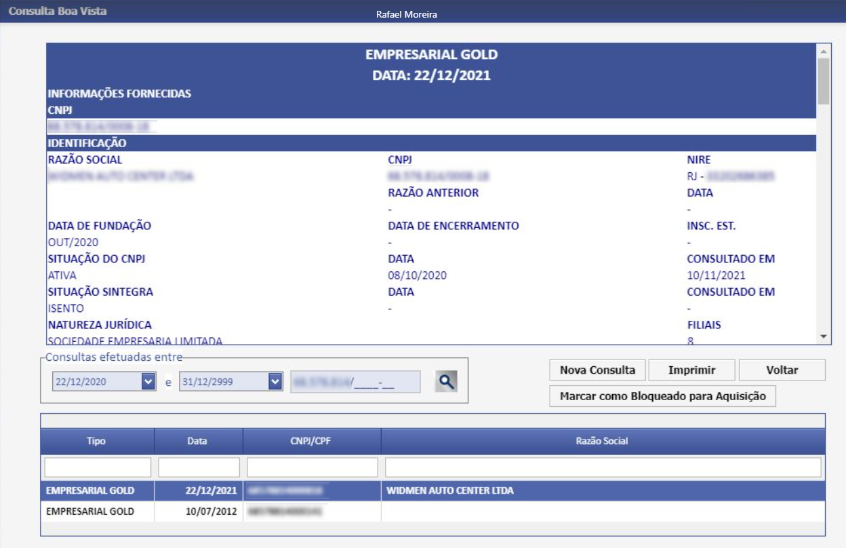This screenshot has height=548, width=846.
Task: Click the report scrollbar down arrow
Action: [x=824, y=336]
